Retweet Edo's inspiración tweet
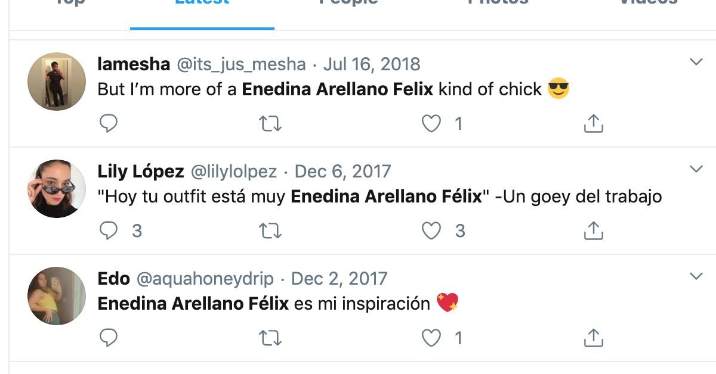Image resolution: width=716 pixels, height=374 pixels. tap(270, 338)
